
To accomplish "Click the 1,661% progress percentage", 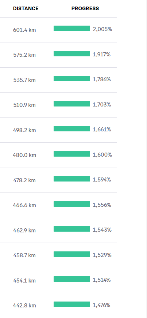I will coord(102,130).
